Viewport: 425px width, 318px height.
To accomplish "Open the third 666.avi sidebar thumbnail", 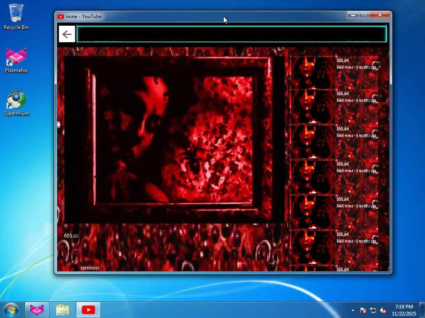I will 313,142.
